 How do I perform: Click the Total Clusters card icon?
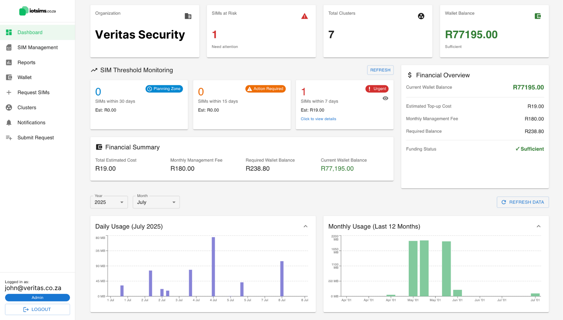tap(421, 16)
